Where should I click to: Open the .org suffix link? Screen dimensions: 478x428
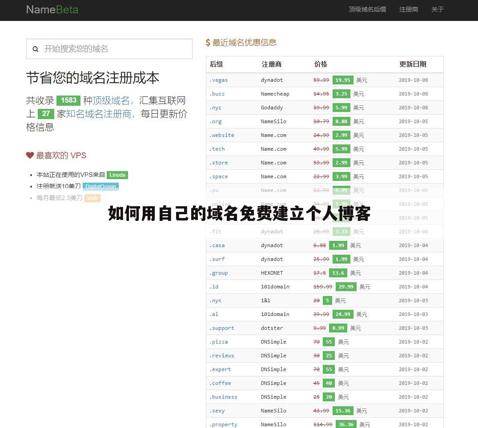pos(216,121)
